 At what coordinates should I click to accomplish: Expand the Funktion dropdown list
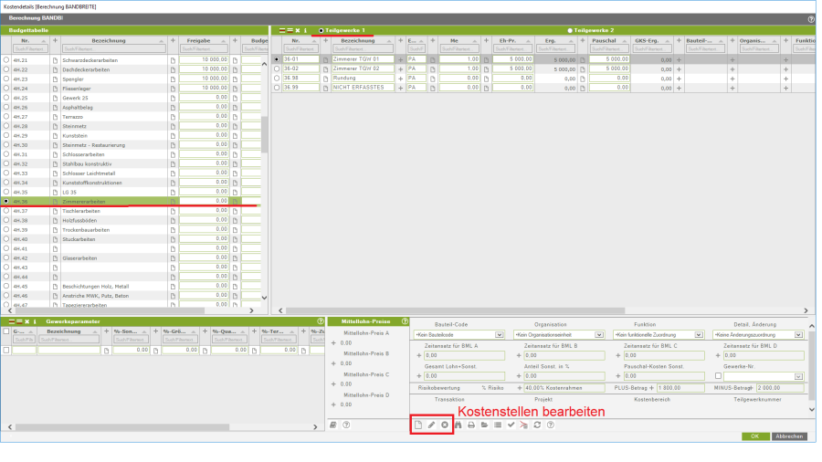click(699, 335)
